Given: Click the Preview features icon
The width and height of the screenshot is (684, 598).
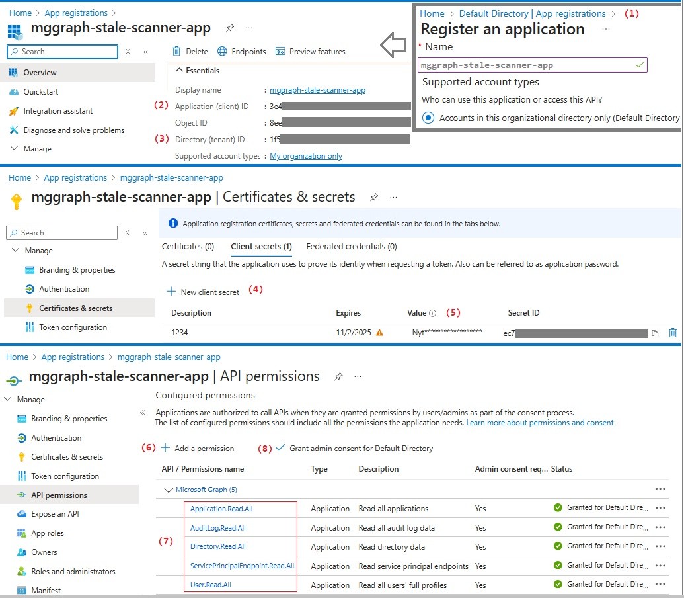Looking at the screenshot, I should [280, 52].
